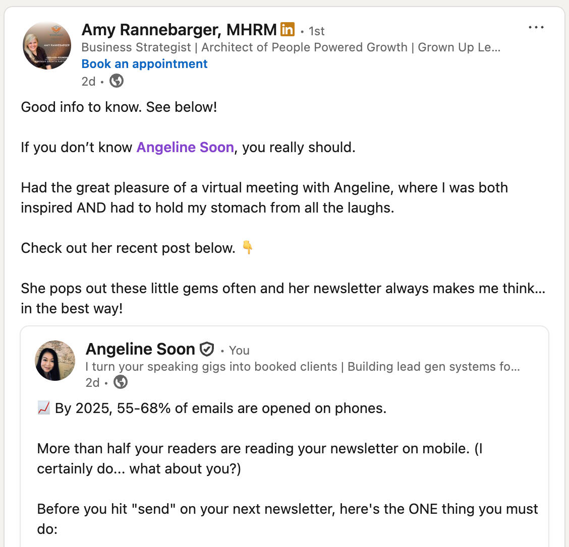Viewport: 569px width, 547px height.
Task: Click the "1st" connection degree label
Action: click(x=316, y=31)
